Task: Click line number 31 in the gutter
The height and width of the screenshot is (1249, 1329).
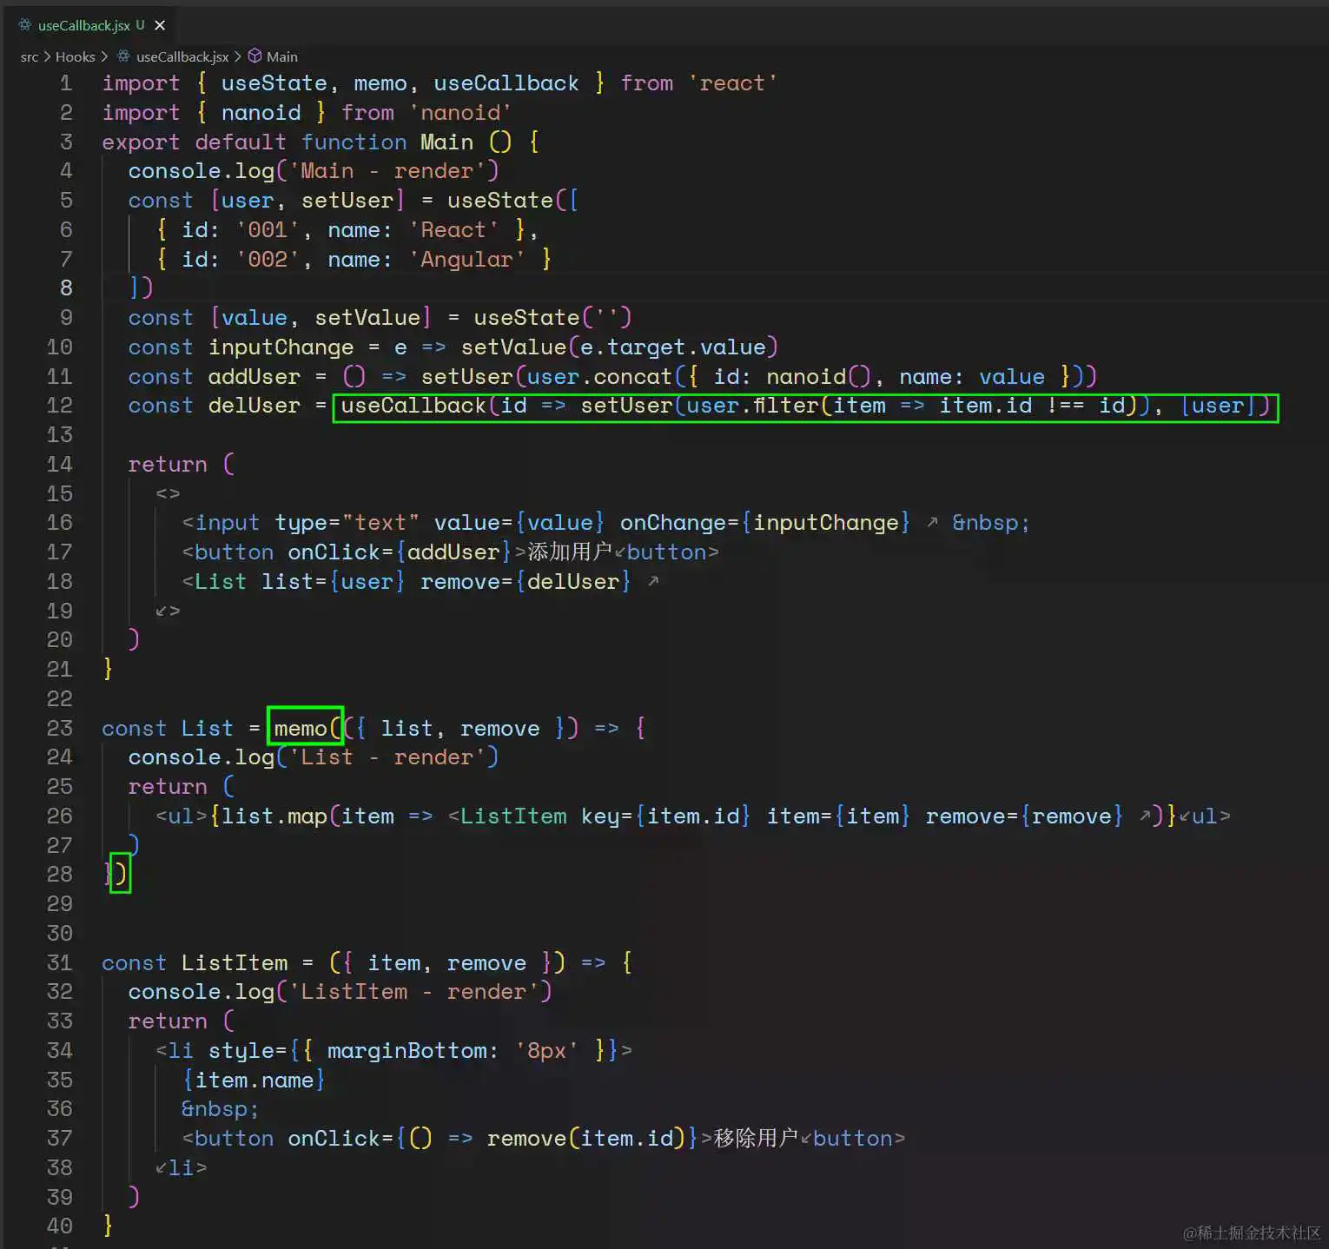Action: 59,962
